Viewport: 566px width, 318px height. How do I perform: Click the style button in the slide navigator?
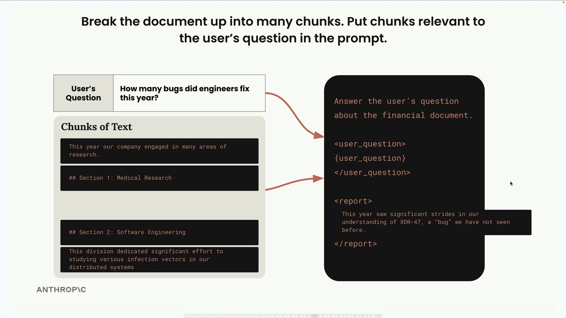coord(378,316)
